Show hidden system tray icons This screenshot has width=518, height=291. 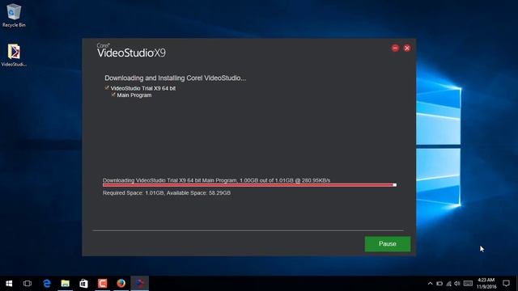coord(430,284)
